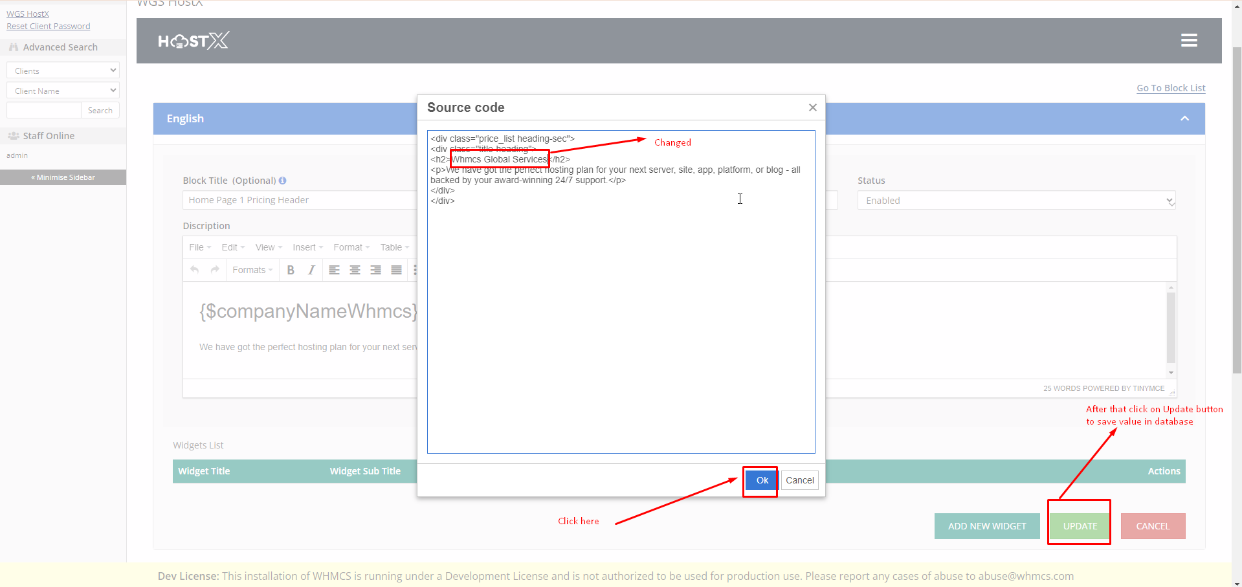Close the Source code dialog

pos(812,107)
